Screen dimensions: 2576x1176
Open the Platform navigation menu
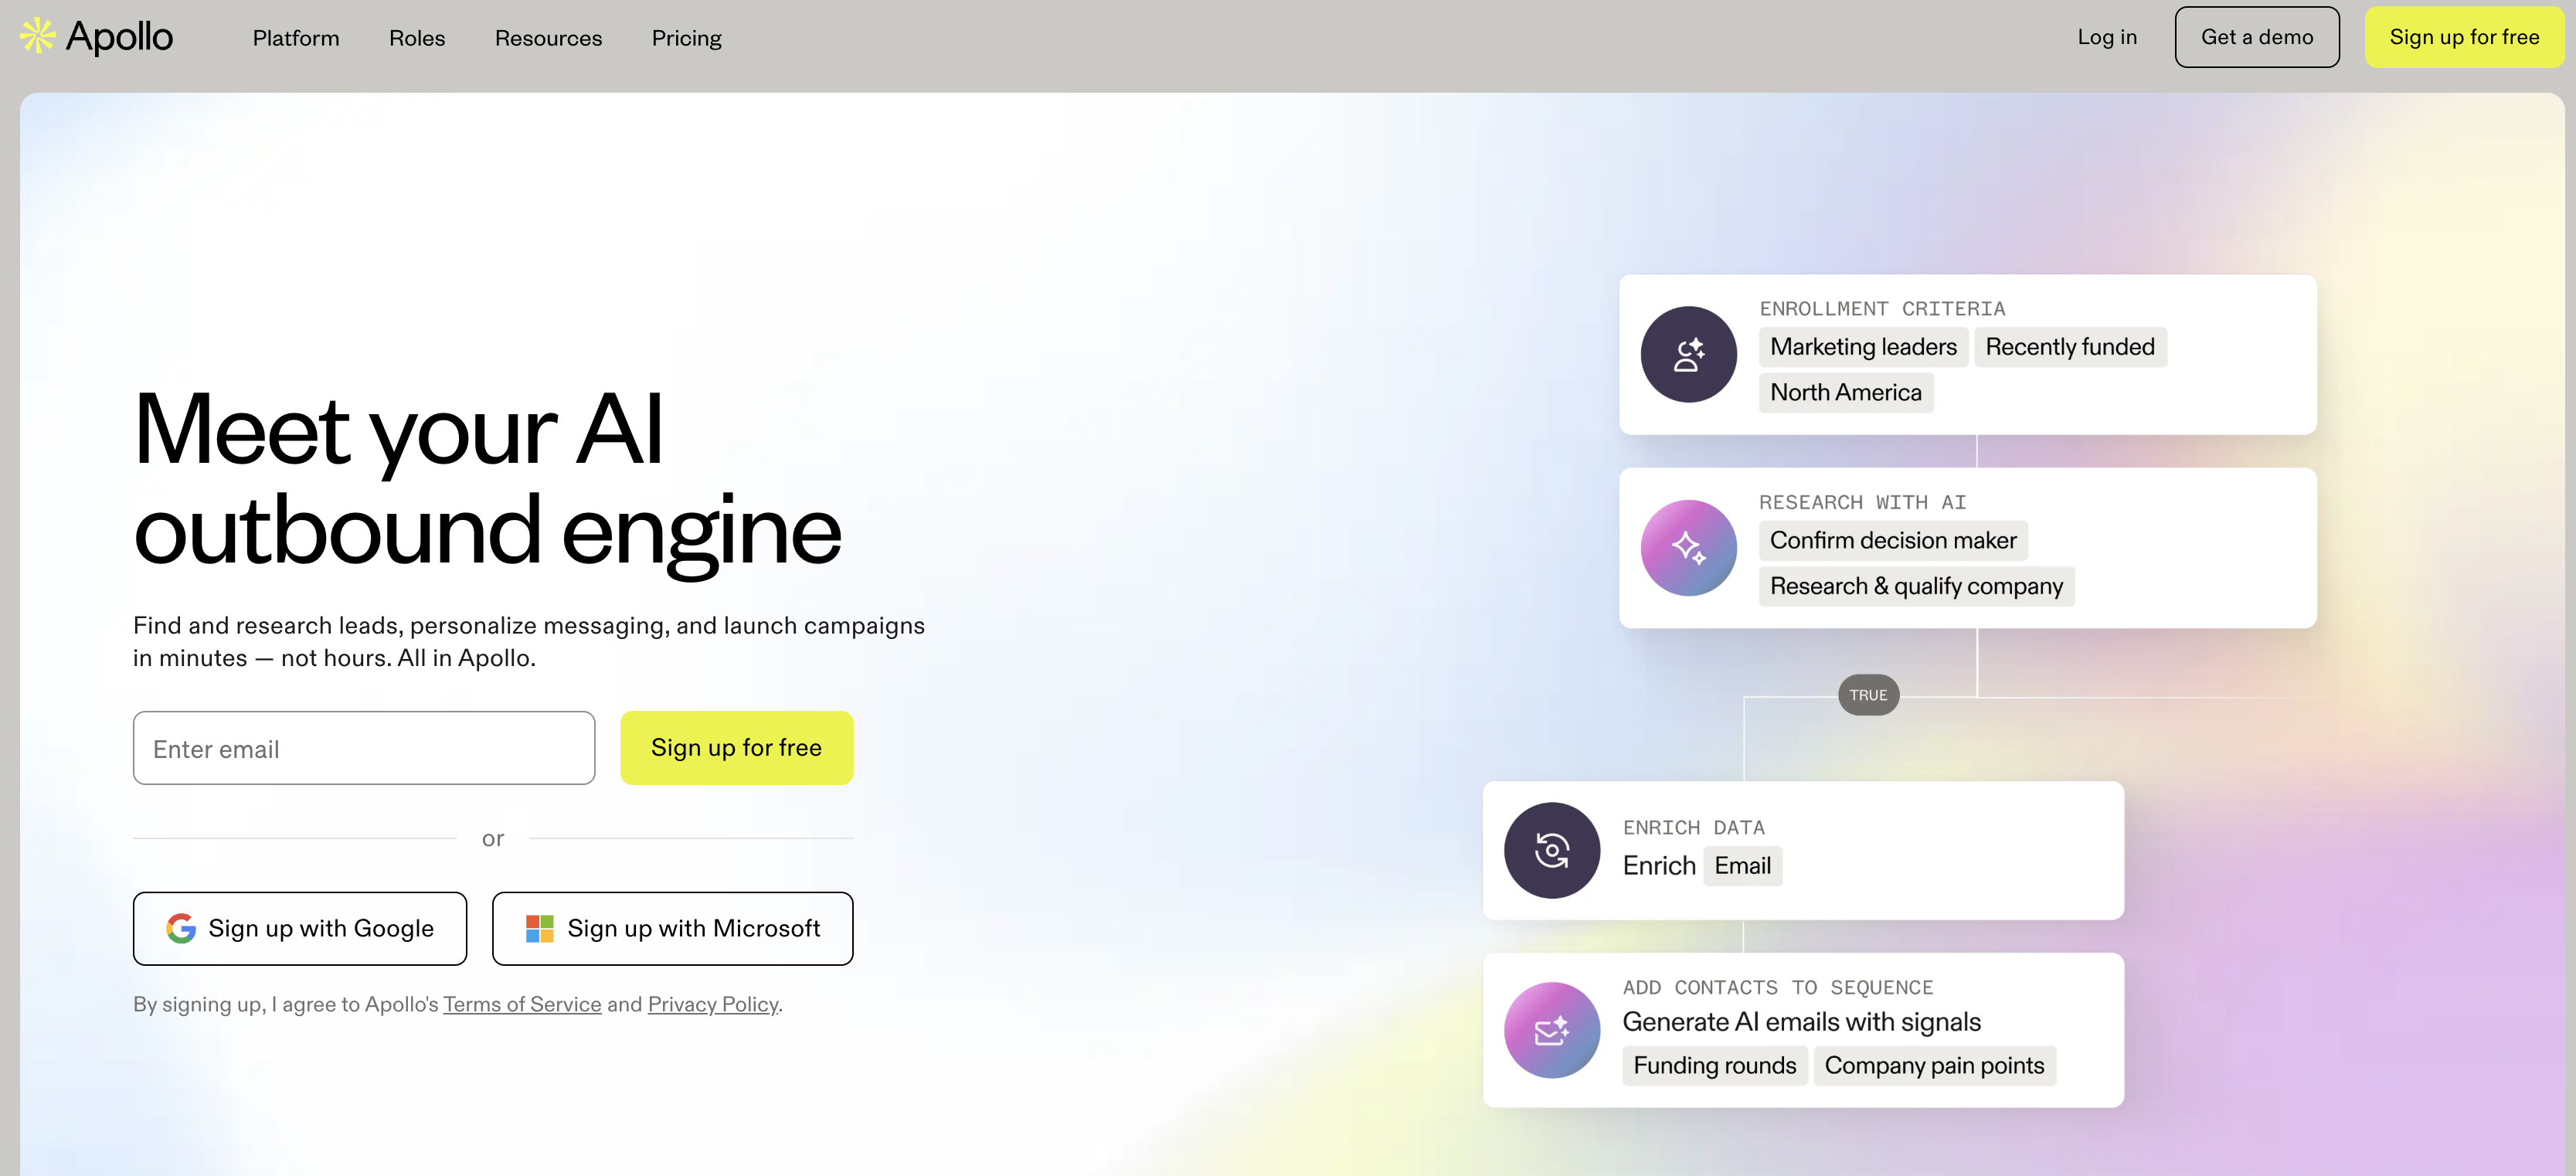point(296,38)
